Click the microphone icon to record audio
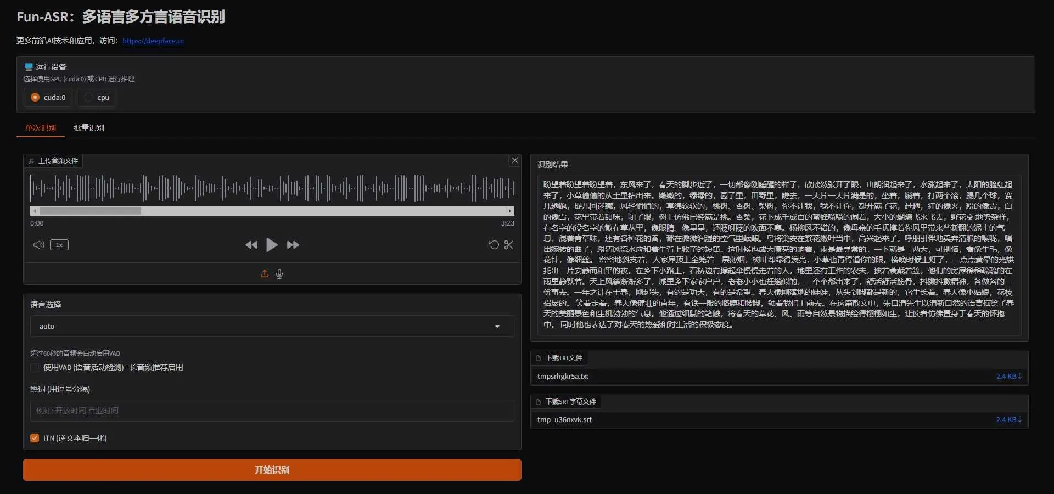Image resolution: width=1054 pixels, height=494 pixels. (279, 274)
